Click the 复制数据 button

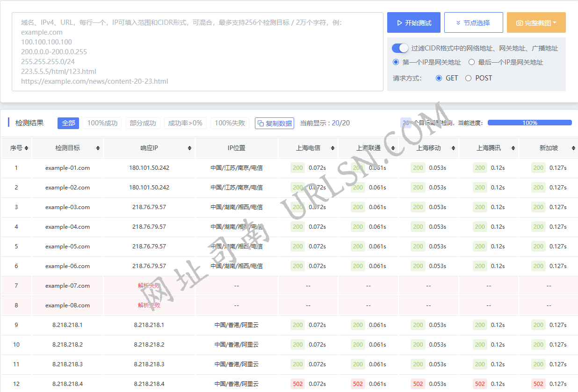(x=275, y=123)
